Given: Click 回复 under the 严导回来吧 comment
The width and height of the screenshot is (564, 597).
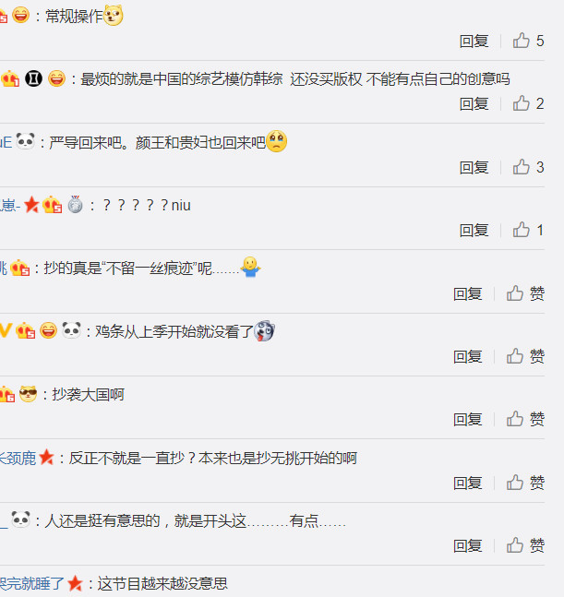Looking at the screenshot, I should point(474,167).
